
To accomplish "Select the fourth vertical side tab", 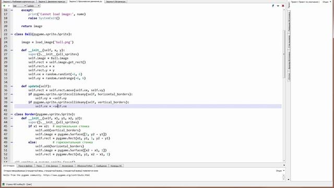I will pyautogui.click(x=289, y=60).
